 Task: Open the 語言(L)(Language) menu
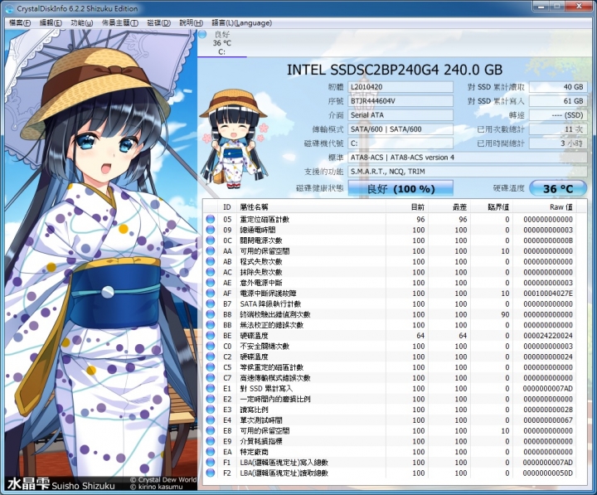(242, 23)
